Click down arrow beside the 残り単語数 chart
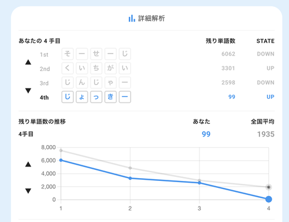The height and width of the screenshot is (222, 289). coord(28,191)
